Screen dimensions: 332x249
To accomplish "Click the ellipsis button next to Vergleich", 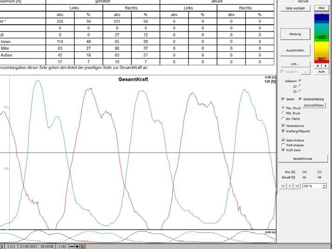I will click(x=305, y=72).
